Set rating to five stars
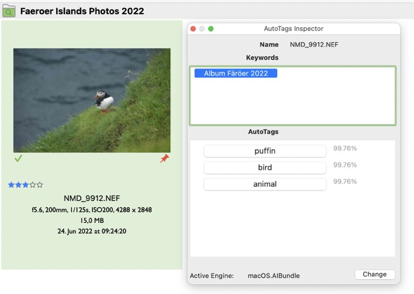 click(39, 185)
